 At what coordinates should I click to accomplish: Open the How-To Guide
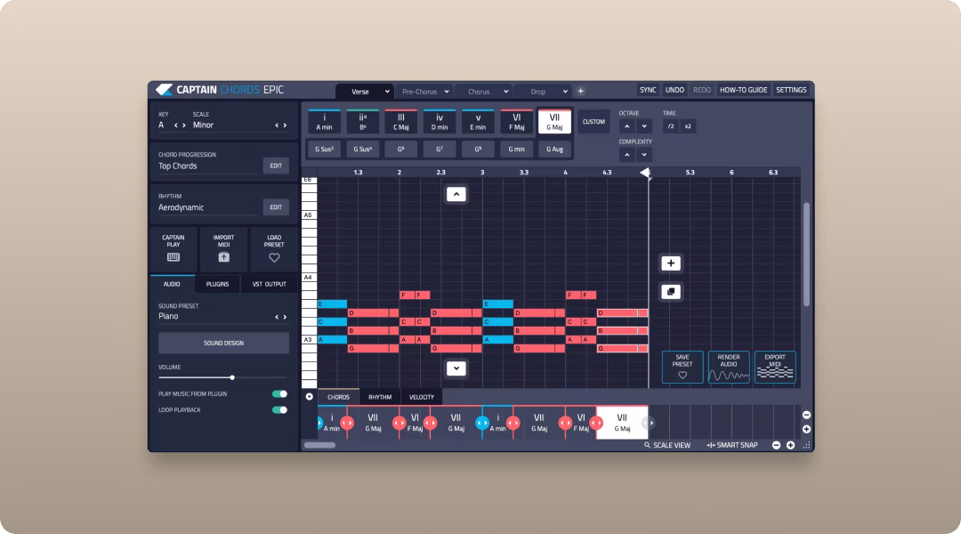pyautogui.click(x=743, y=90)
